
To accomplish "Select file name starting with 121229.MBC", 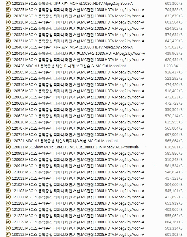I will (x=78, y=222).
